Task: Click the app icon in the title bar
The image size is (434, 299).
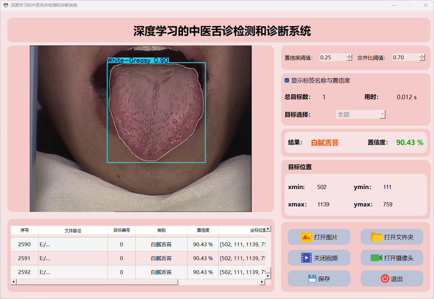Action: [x=6, y=5]
